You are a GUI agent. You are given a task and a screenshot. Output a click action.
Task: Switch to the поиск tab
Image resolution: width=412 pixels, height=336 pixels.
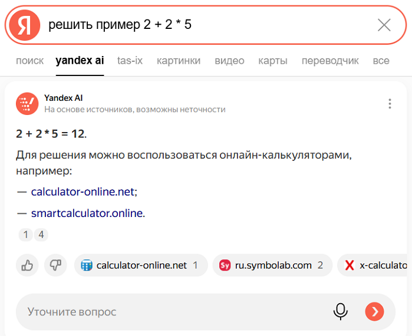tap(29, 61)
